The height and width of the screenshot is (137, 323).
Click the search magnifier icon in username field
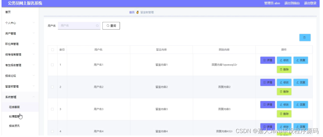[x=97, y=26]
